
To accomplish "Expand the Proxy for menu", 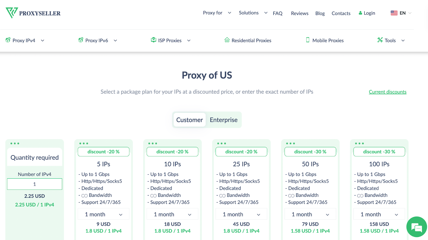I will (217, 13).
